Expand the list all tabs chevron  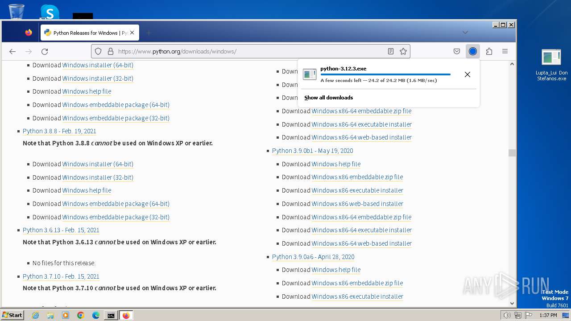click(x=465, y=32)
